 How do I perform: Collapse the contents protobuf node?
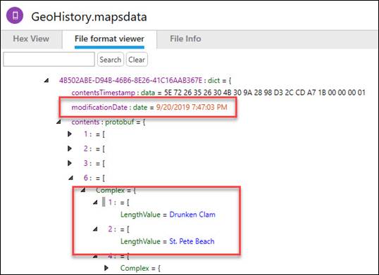tap(58, 122)
